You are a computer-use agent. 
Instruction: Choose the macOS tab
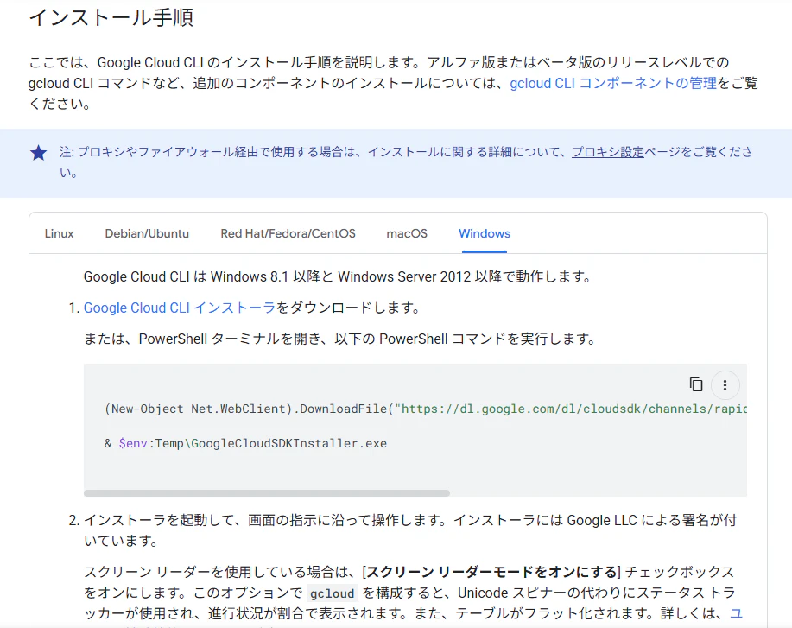407,233
